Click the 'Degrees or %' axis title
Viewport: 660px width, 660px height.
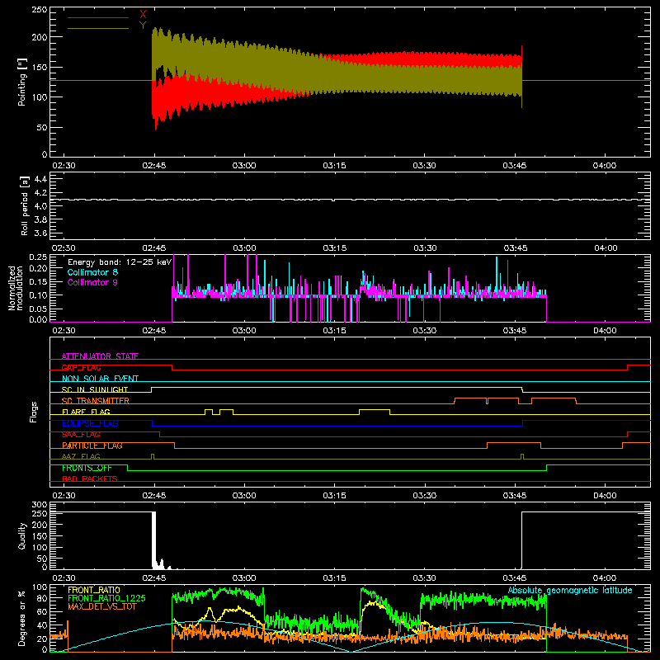(x=22, y=619)
